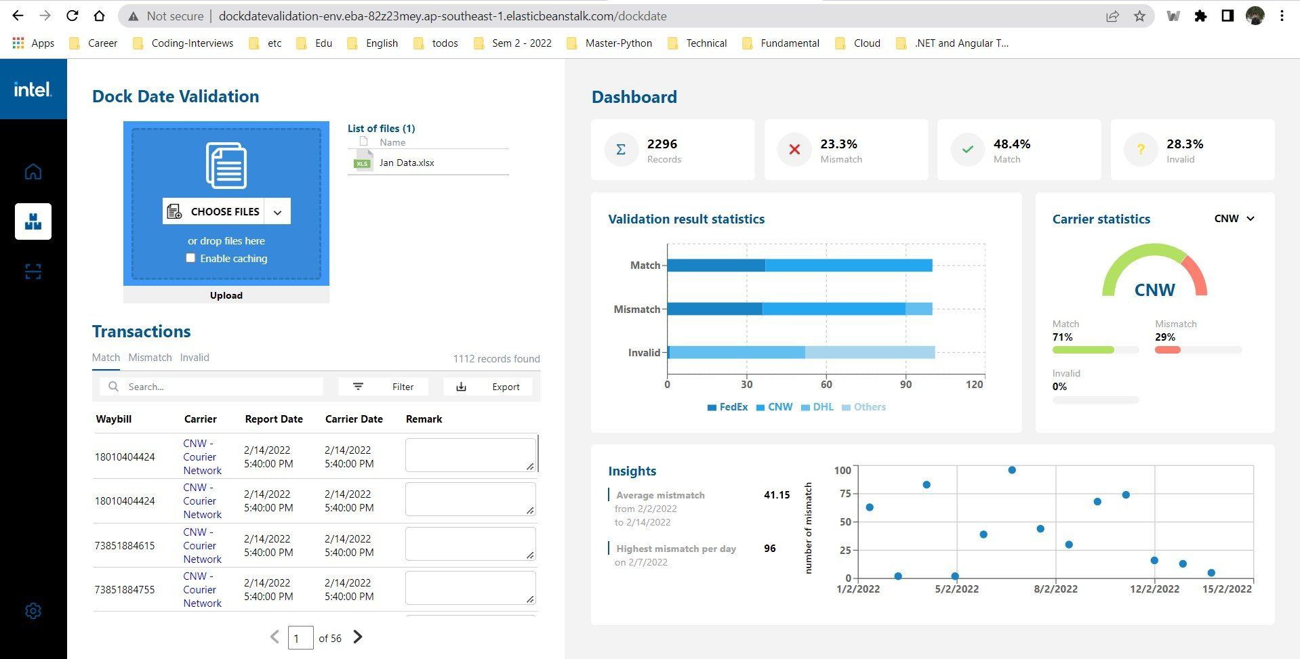Viewport: 1300px width, 659px height.
Task: Go to next transactions page
Action: tap(358, 637)
